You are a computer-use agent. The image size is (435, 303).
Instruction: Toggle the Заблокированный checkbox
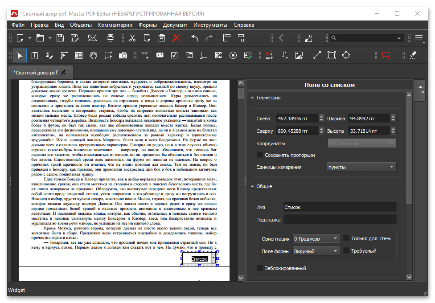[x=260, y=268]
